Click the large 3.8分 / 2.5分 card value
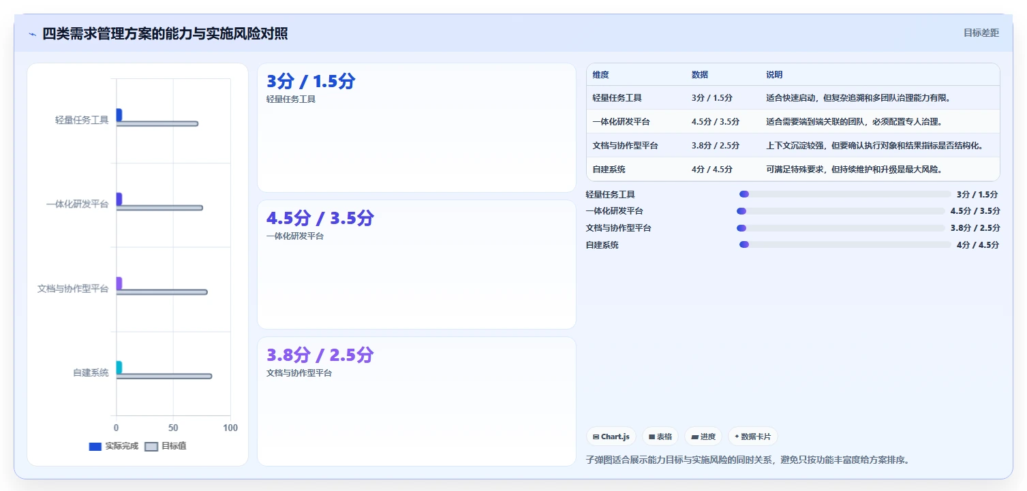This screenshot has height=491, width=1027. 320,355
